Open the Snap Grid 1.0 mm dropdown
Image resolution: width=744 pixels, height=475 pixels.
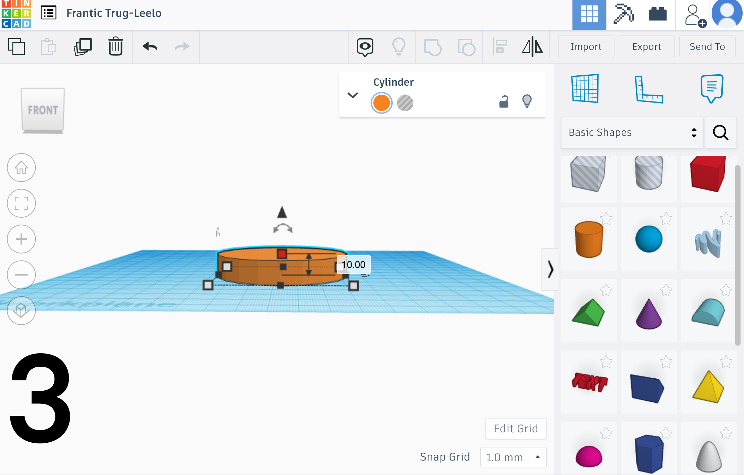tap(513, 457)
